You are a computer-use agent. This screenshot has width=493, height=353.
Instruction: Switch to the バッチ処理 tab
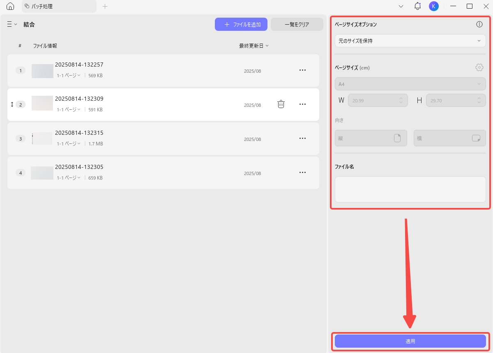tap(59, 6)
